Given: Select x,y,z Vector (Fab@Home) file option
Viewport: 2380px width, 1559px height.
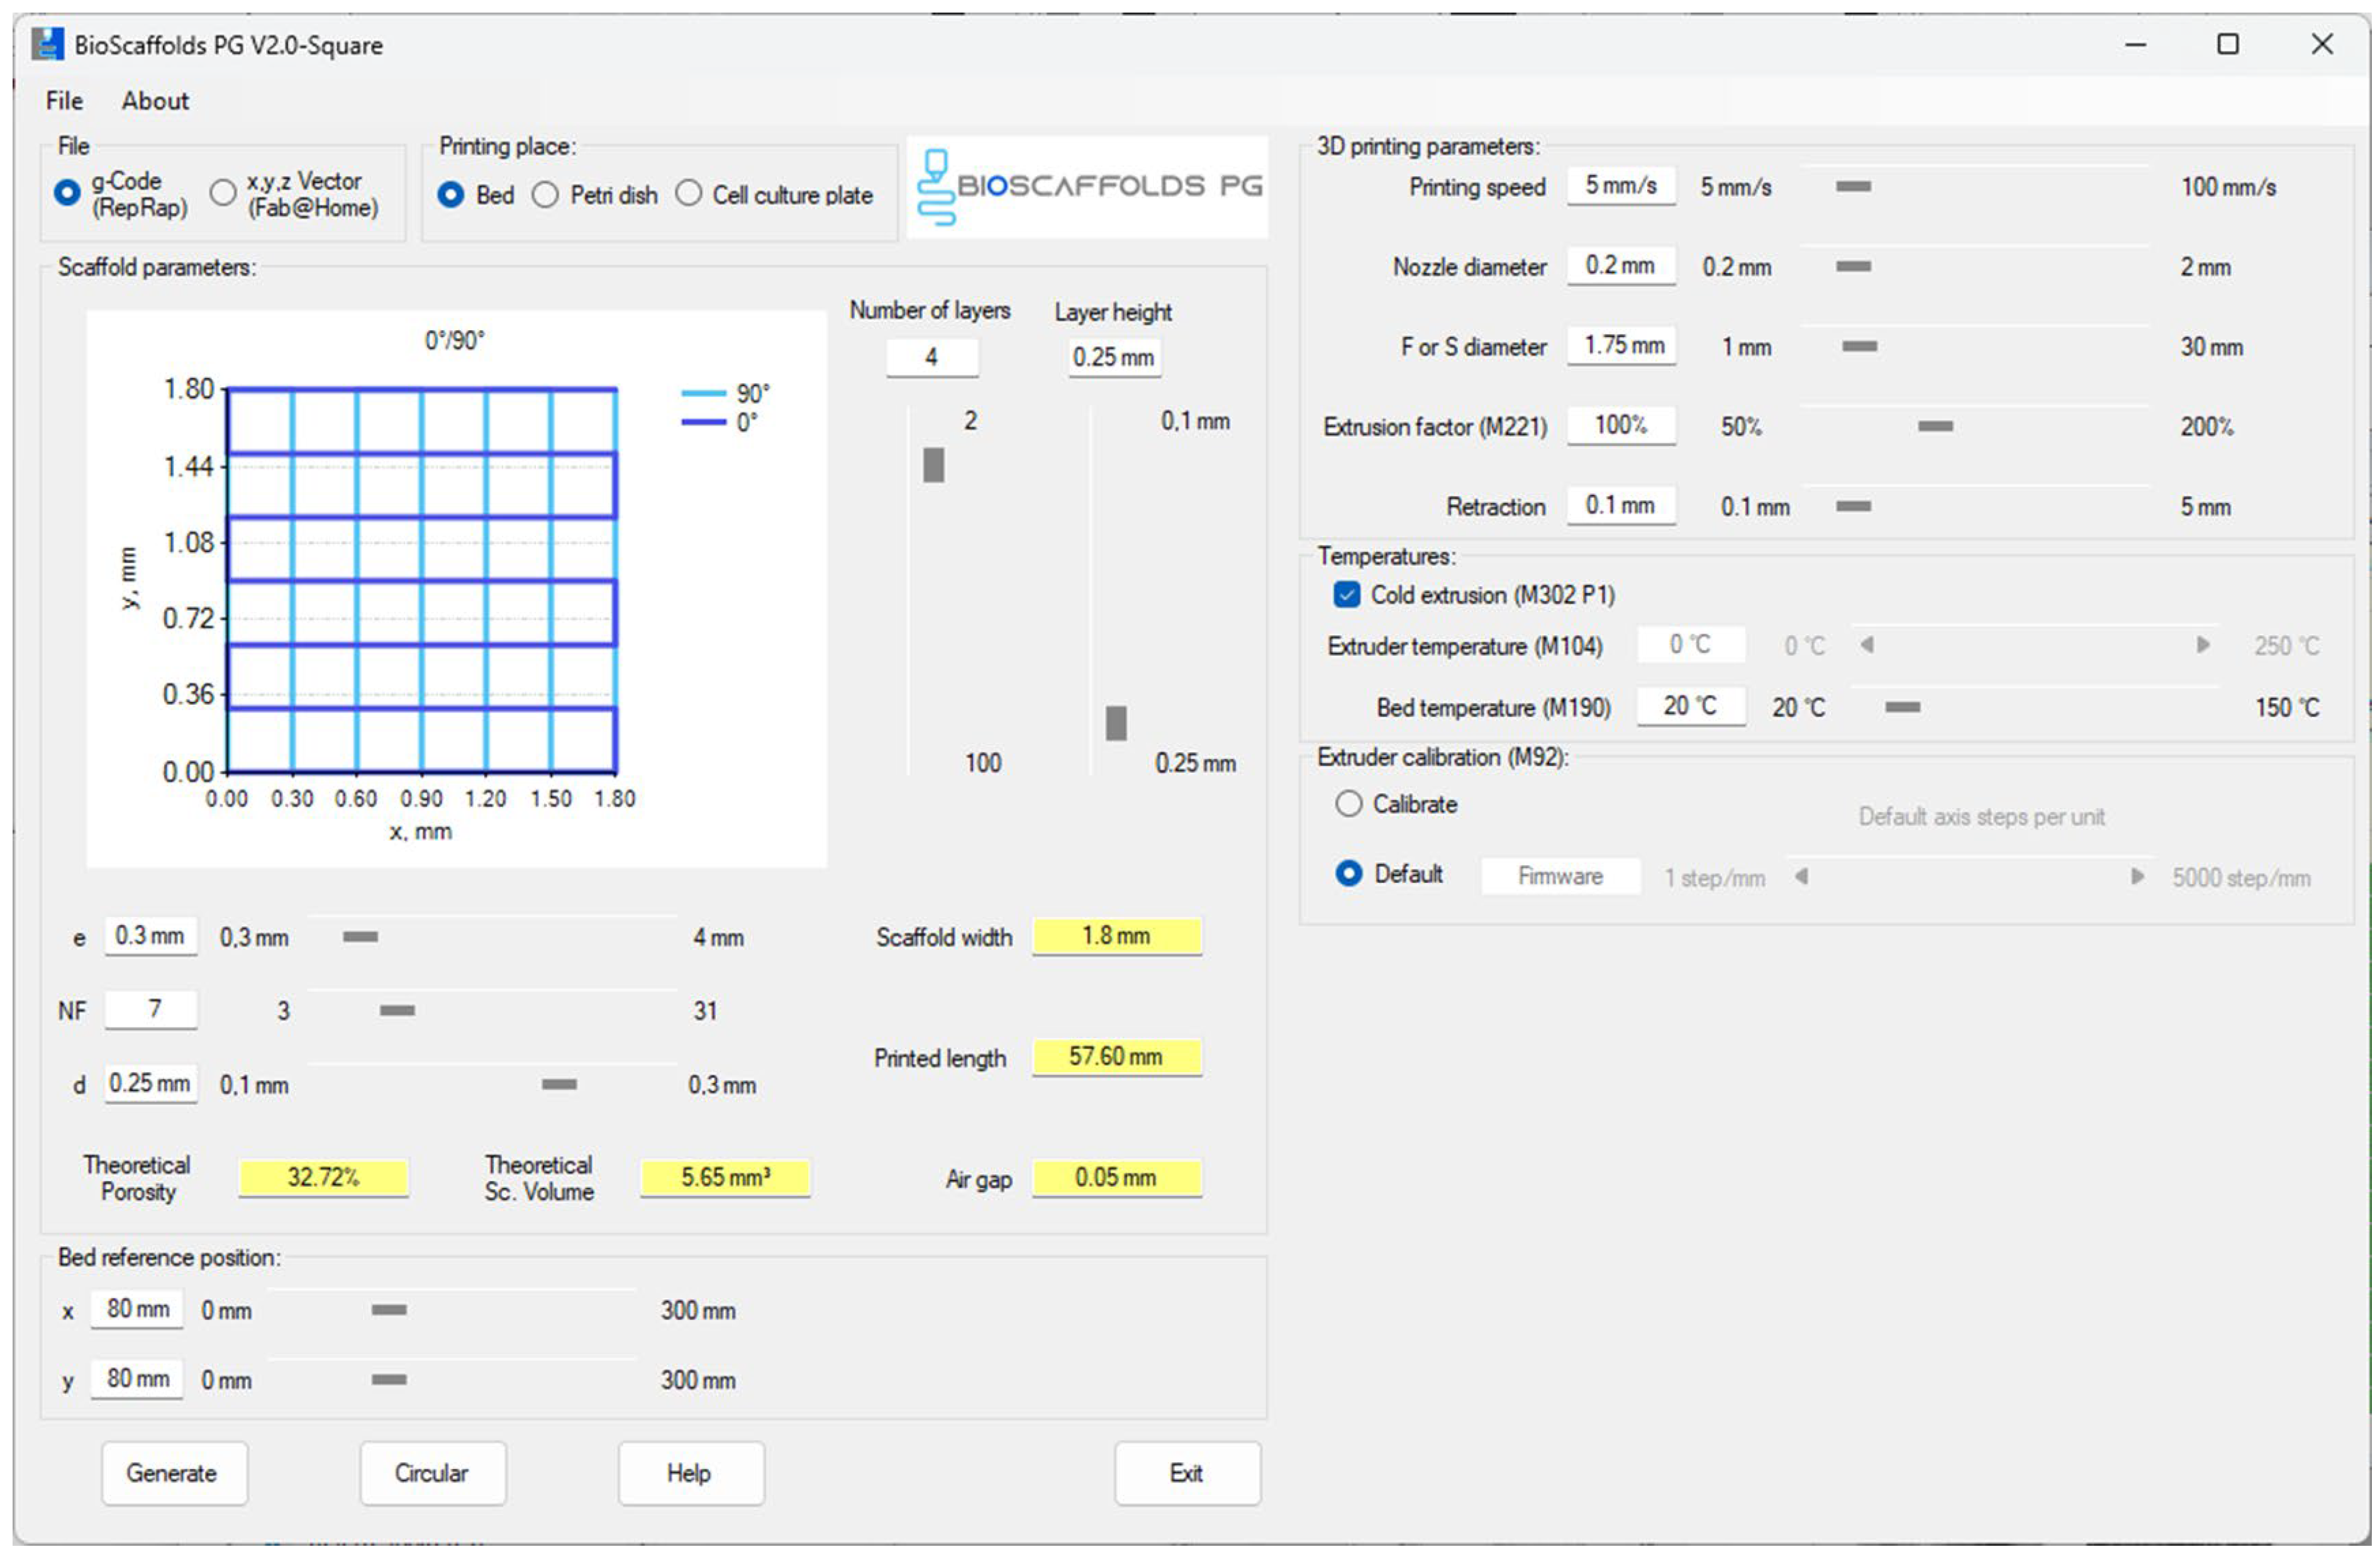Looking at the screenshot, I should [x=223, y=192].
